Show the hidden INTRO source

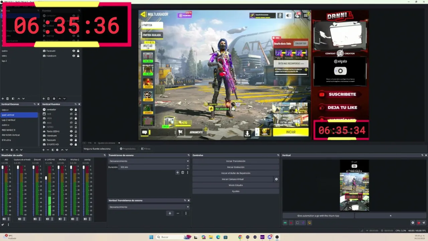[x=71, y=127]
